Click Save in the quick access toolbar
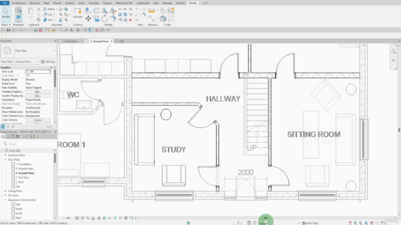Image resolution: width=401 pixels, height=225 pixels. (8, 30)
